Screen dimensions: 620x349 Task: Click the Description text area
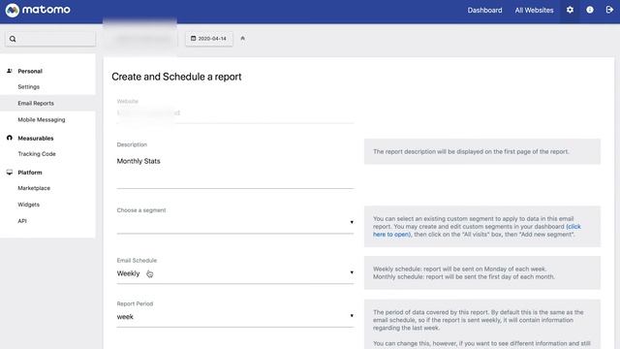235,171
